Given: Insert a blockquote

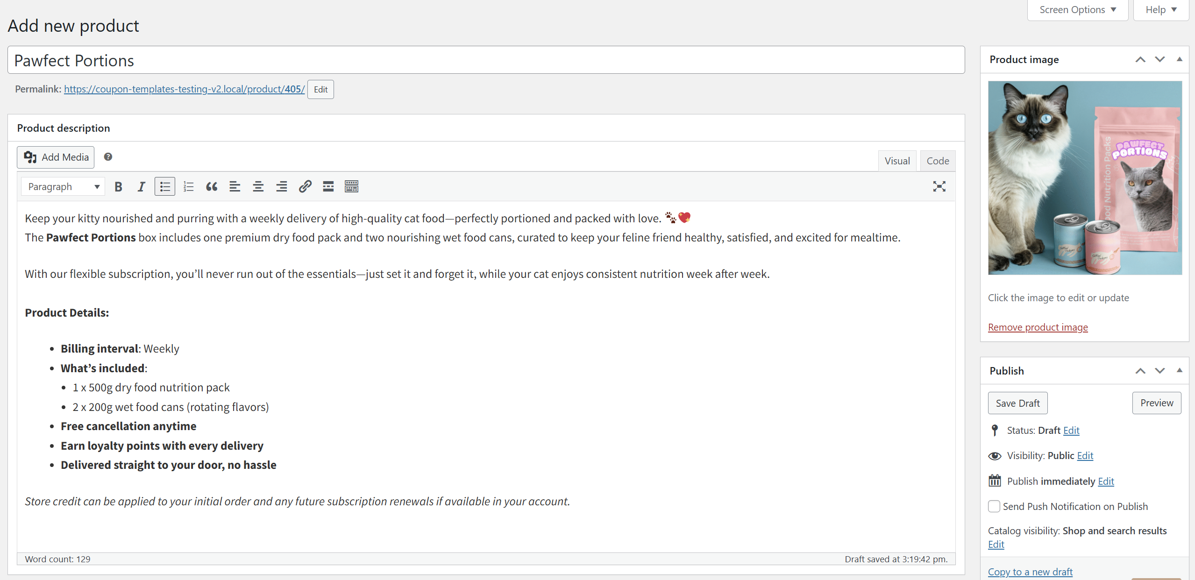Looking at the screenshot, I should pos(212,187).
